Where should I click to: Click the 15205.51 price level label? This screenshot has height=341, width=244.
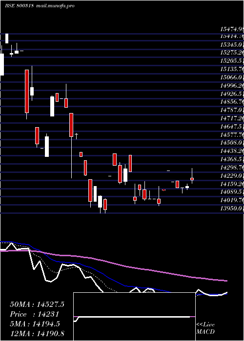pos(232,61)
